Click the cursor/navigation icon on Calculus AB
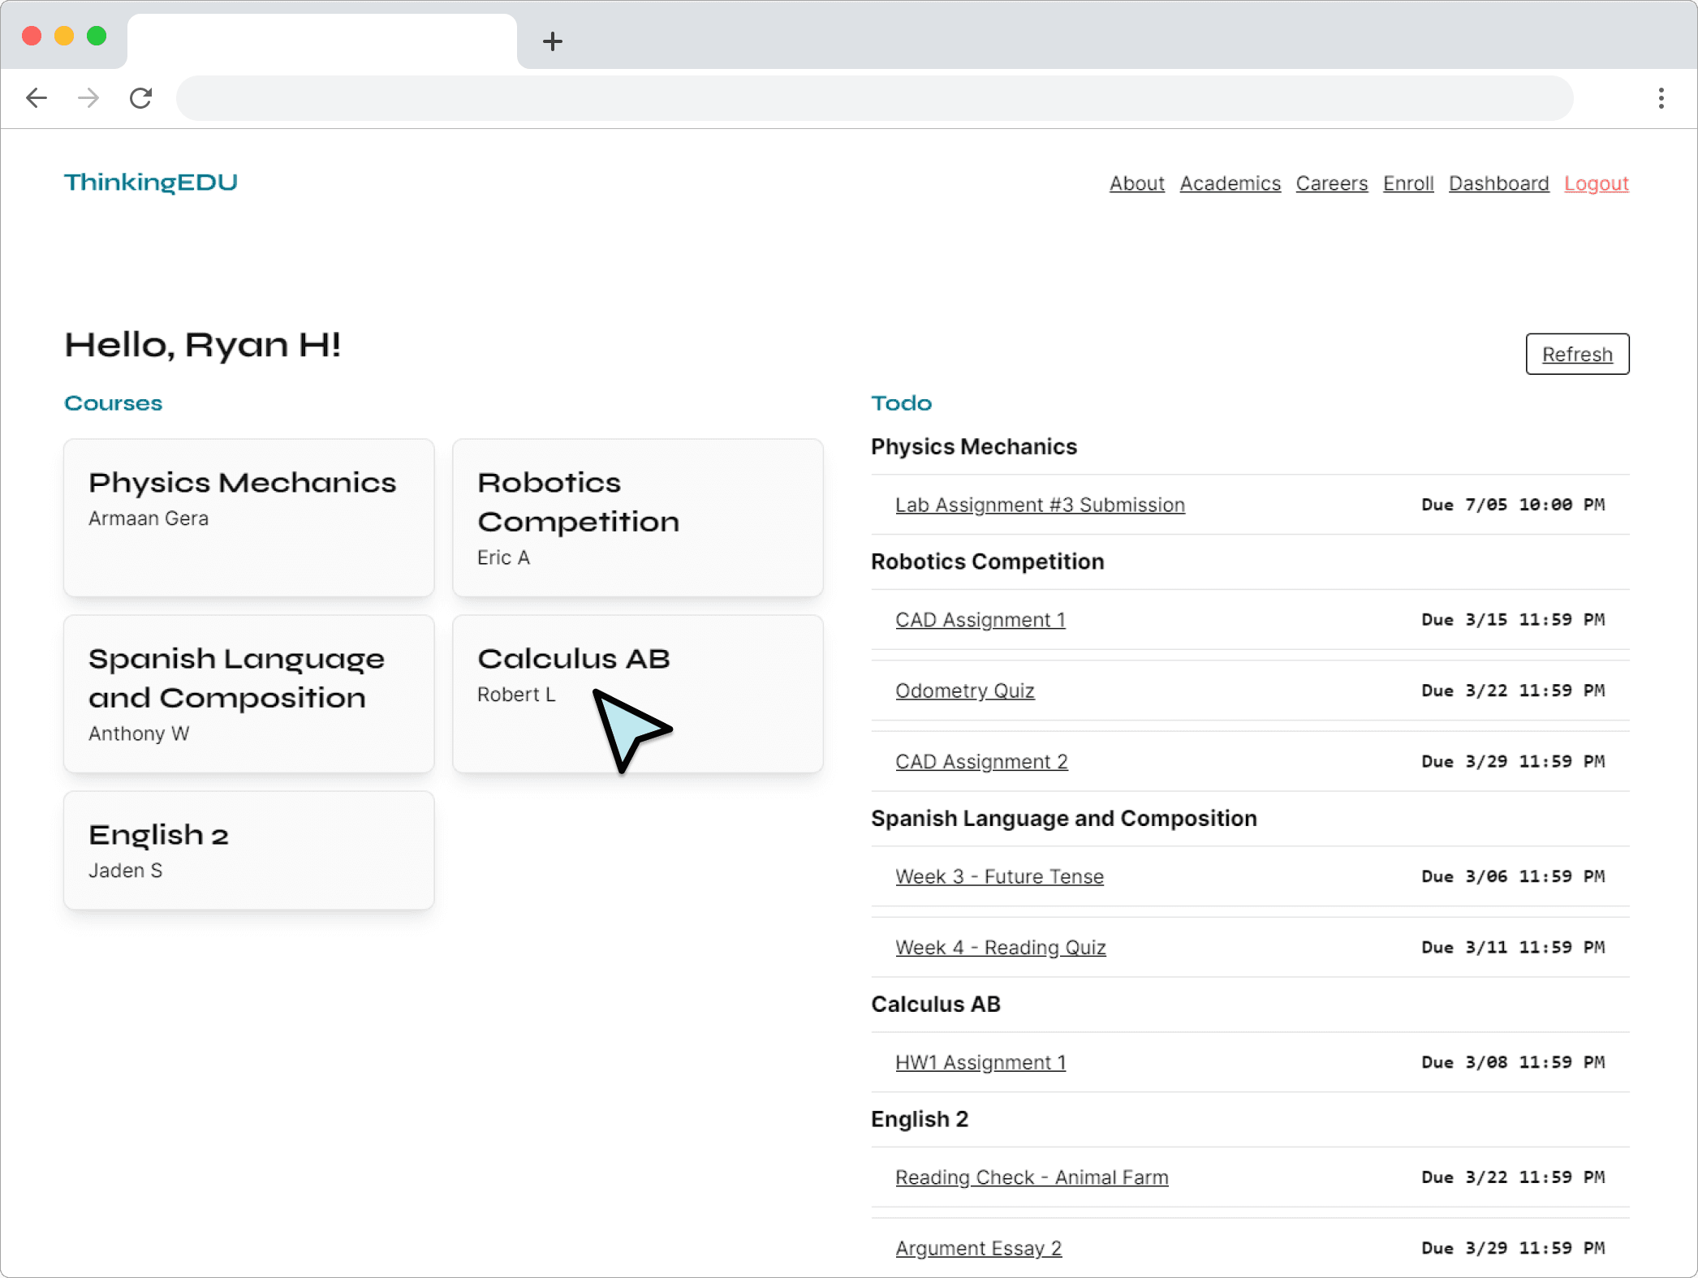The height and width of the screenshot is (1278, 1698). pyautogui.click(x=630, y=725)
